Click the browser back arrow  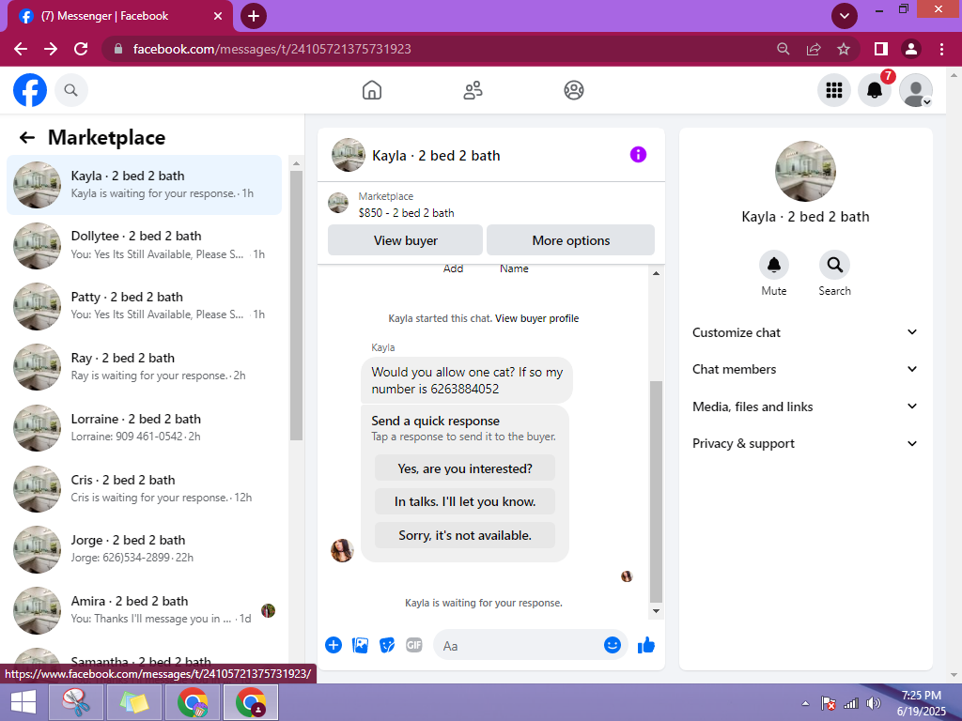21,49
